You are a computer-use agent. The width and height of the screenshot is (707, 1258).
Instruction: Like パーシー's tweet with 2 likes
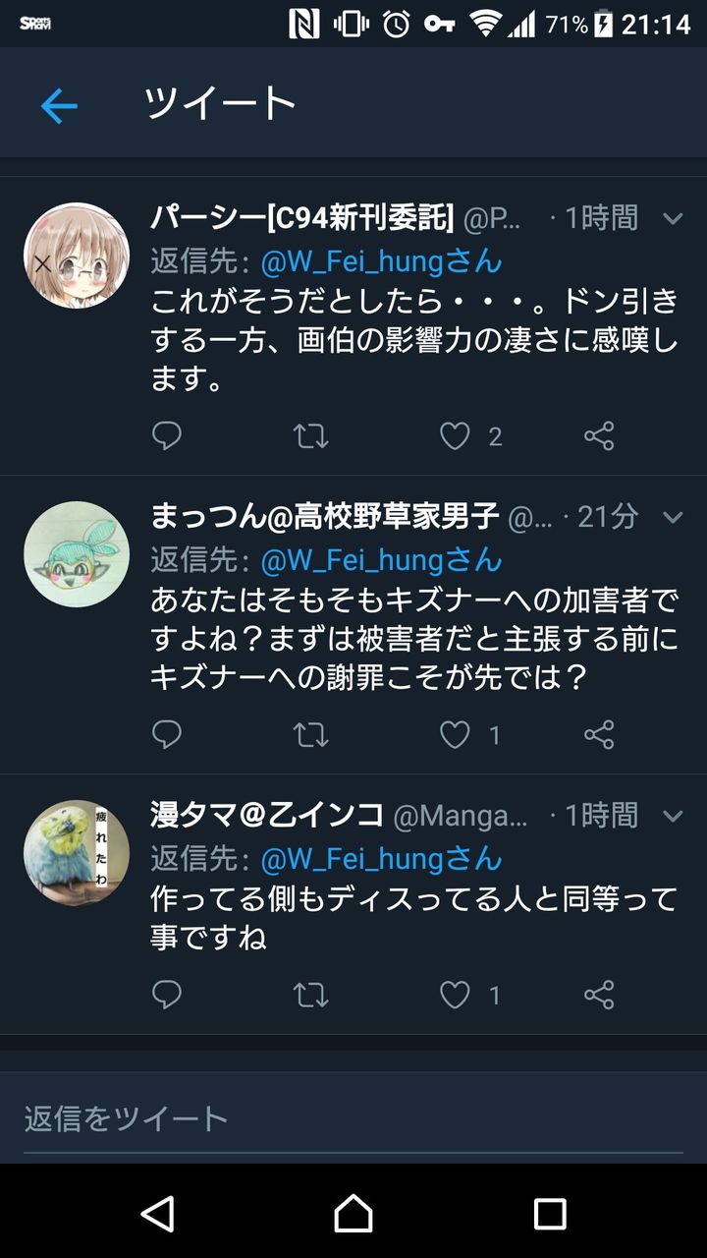(455, 435)
